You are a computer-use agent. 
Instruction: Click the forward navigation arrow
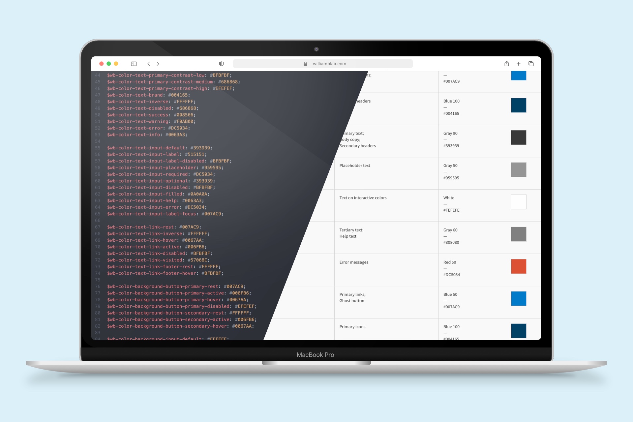click(x=158, y=64)
